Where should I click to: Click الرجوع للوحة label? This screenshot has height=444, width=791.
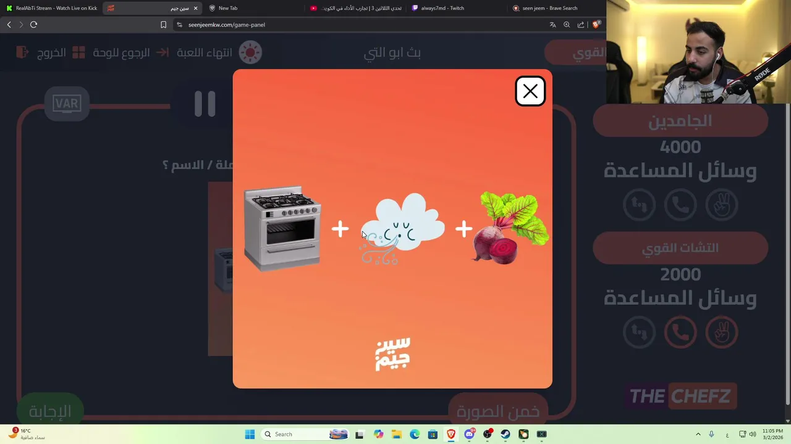coord(121,52)
